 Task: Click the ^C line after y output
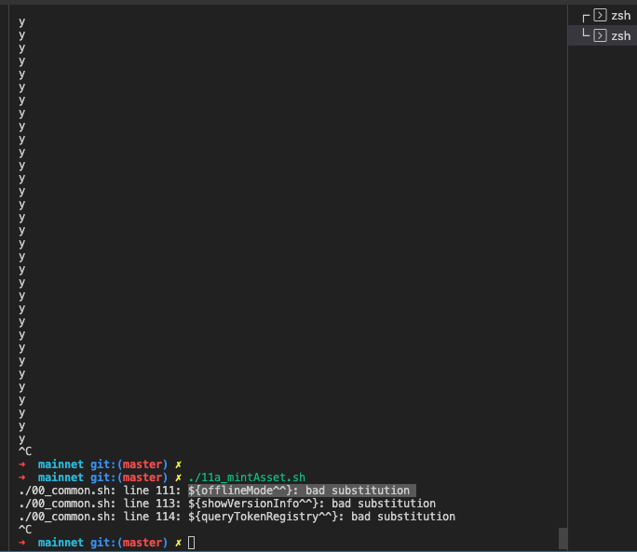pyautogui.click(x=25, y=451)
